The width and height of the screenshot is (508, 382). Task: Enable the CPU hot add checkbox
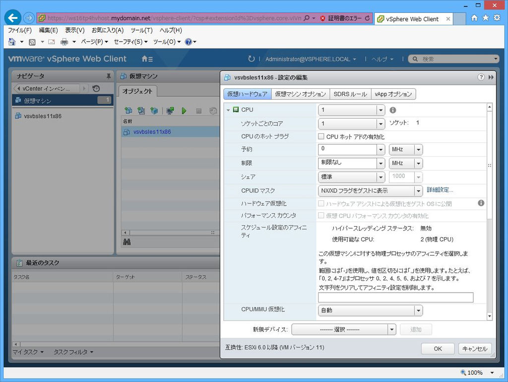click(321, 136)
